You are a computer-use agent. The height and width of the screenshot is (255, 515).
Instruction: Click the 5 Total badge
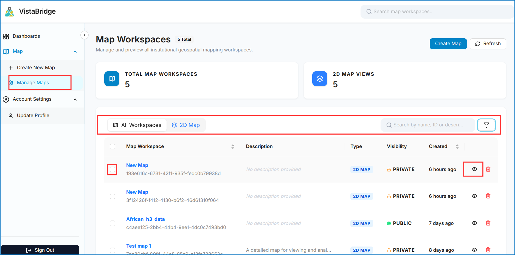click(x=184, y=39)
